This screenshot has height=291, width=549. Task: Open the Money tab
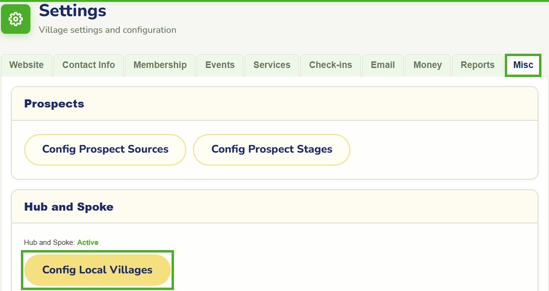(x=427, y=65)
